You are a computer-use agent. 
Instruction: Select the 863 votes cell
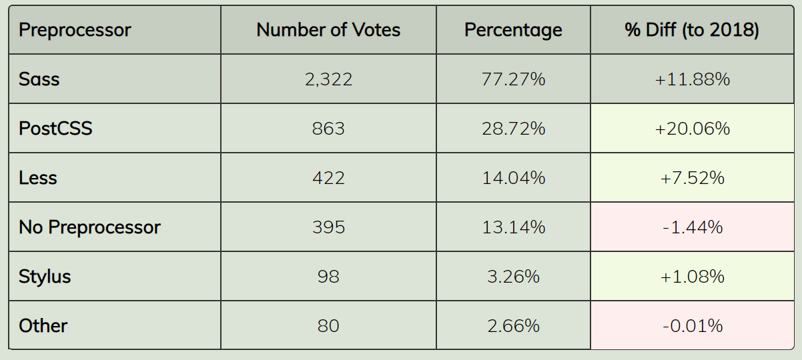328,128
